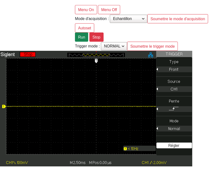Select the trigger Type Front option

click(x=174, y=69)
